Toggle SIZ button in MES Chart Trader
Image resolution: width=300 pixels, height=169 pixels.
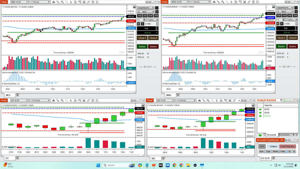tap(139, 24)
